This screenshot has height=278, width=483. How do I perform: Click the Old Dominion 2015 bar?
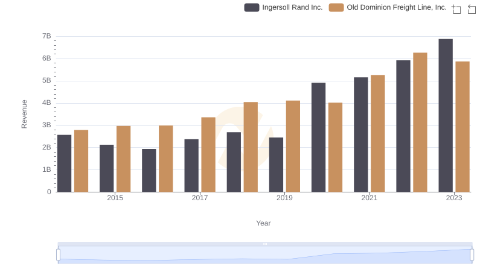124,159
